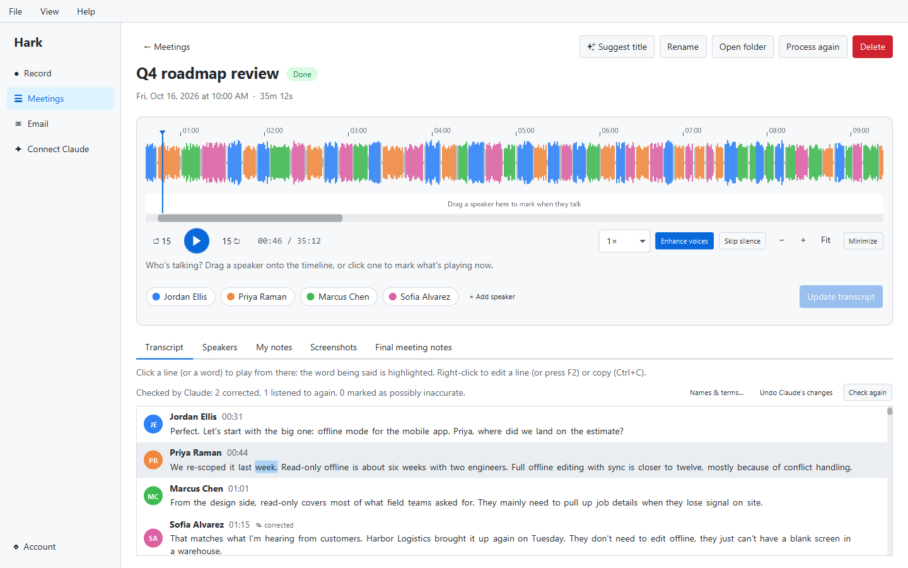Open Account settings in sidebar

coord(60,547)
